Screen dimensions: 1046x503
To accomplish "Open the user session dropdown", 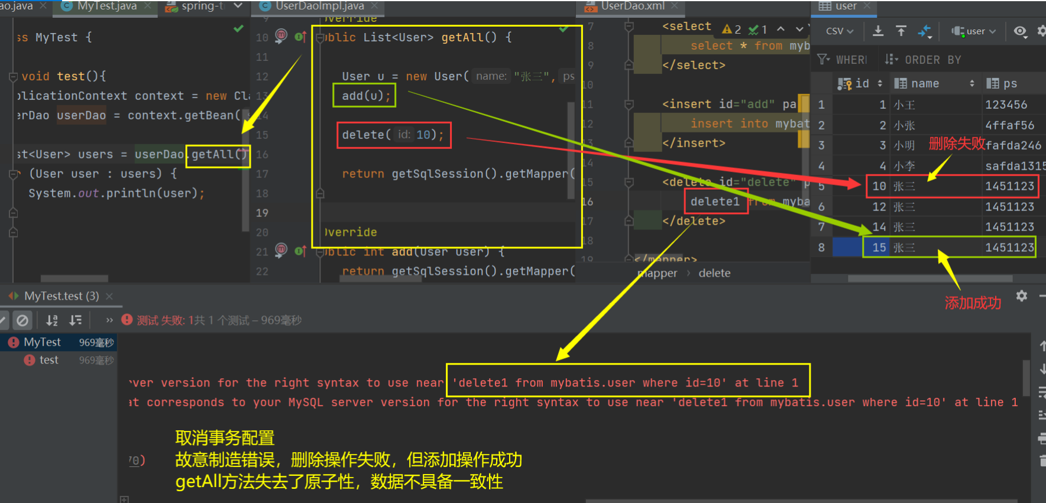I will 974,31.
